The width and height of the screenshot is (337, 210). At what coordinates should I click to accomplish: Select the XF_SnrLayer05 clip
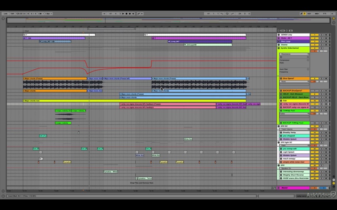[x=208, y=45]
